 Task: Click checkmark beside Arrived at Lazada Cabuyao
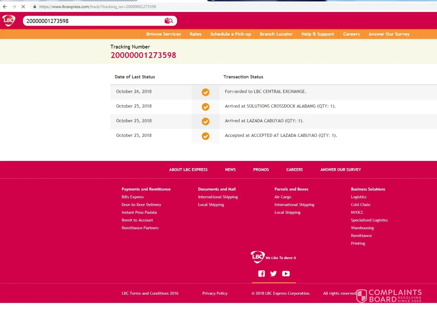[206, 121]
